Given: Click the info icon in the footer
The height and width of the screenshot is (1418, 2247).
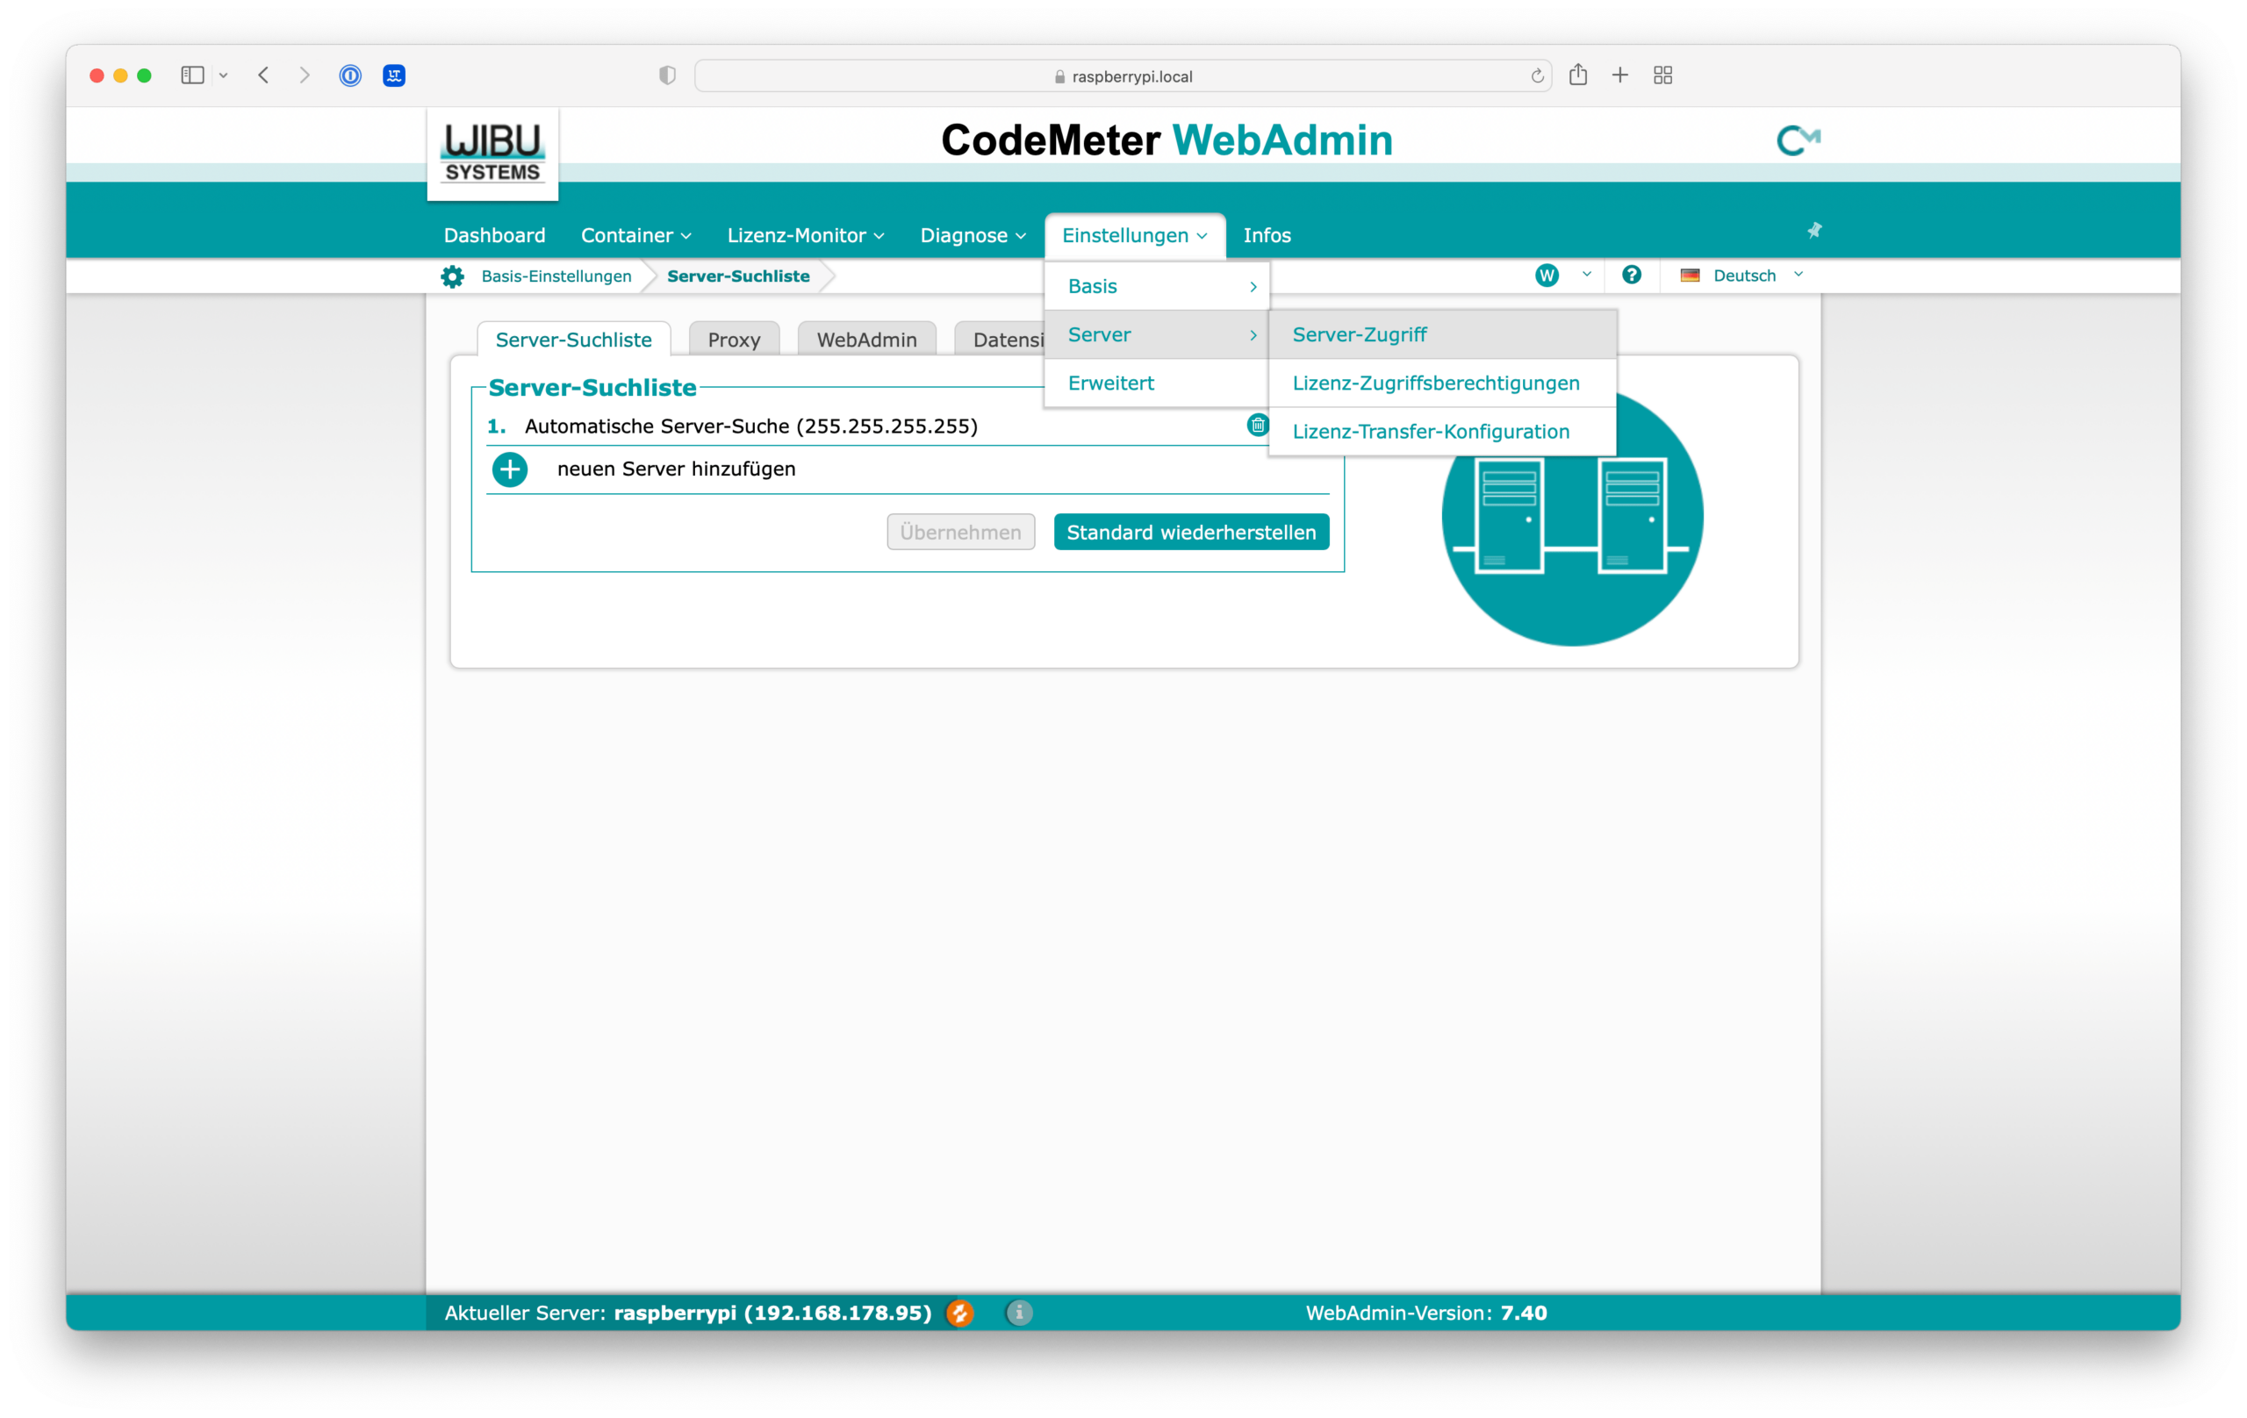Looking at the screenshot, I should click(x=1019, y=1313).
